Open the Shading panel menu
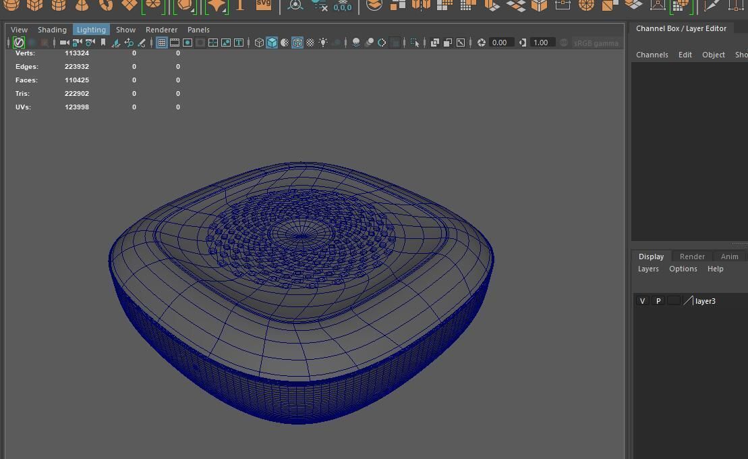The image size is (748, 459). [x=52, y=30]
